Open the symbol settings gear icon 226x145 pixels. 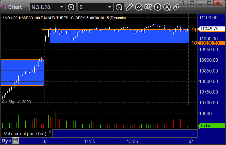pos(71,7)
